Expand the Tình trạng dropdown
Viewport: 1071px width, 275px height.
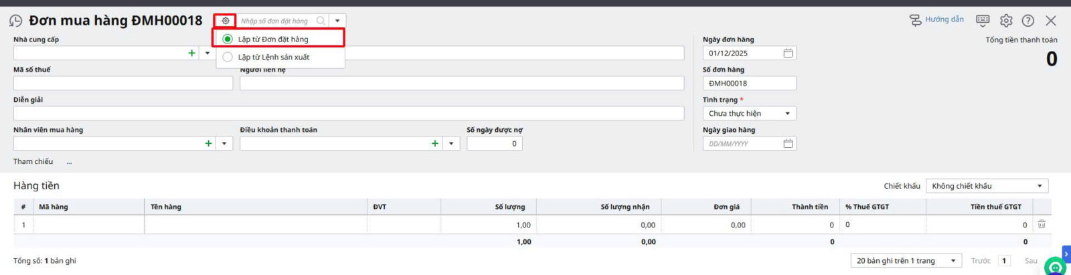click(787, 114)
